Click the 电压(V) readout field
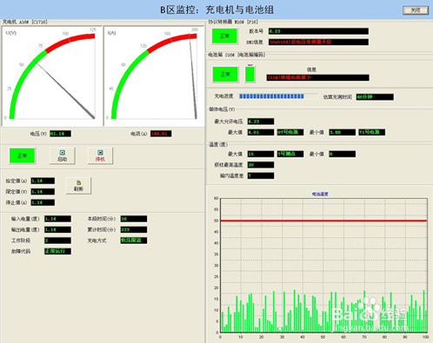433x343 pixels. coord(60,134)
